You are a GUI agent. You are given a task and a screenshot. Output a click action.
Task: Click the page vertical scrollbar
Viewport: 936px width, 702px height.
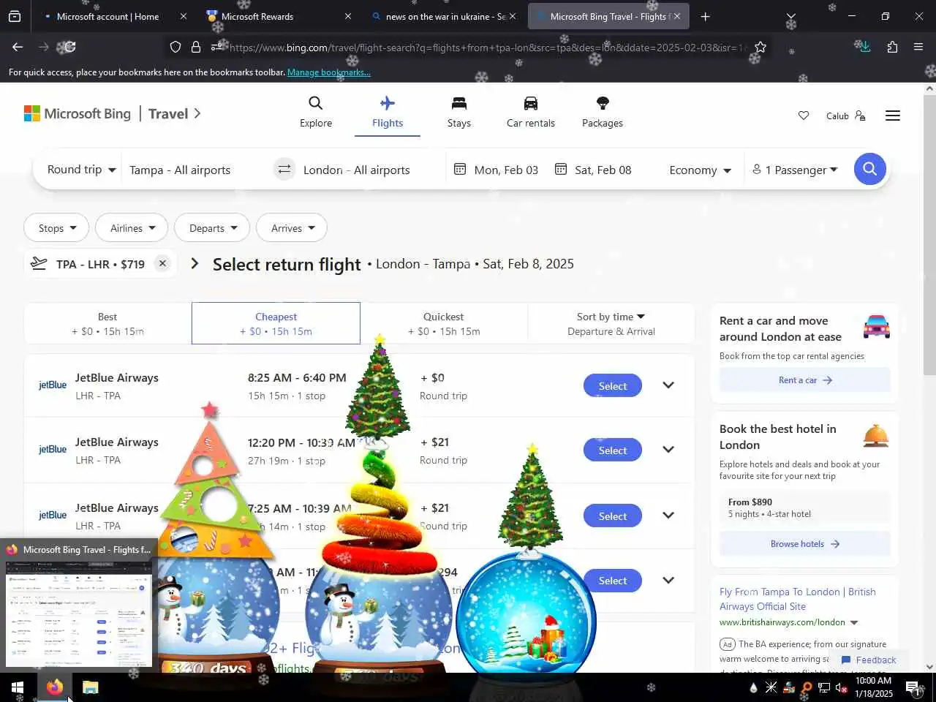929,234
